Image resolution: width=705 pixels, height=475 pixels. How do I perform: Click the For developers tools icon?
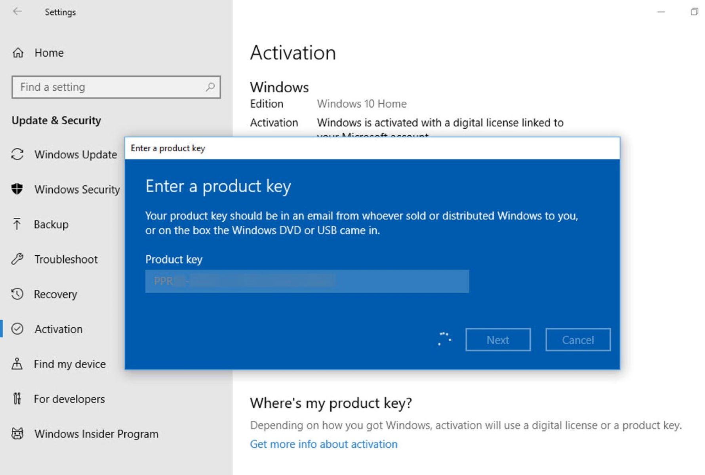17,399
